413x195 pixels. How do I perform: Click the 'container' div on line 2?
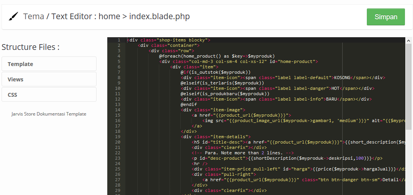tap(168, 45)
